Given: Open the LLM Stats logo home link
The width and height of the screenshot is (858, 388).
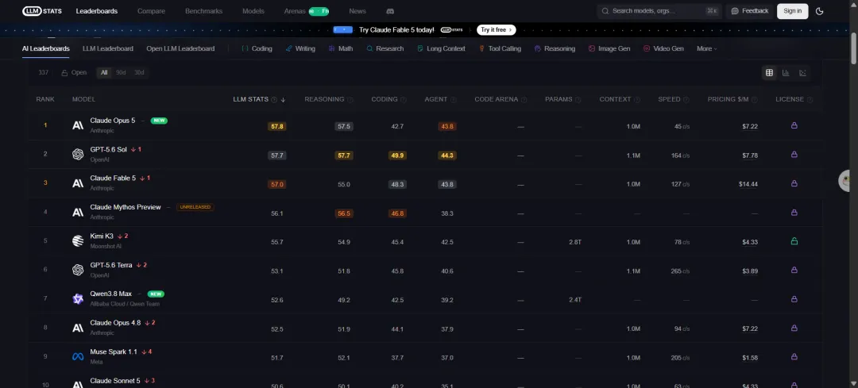Looking at the screenshot, I should 42,11.
